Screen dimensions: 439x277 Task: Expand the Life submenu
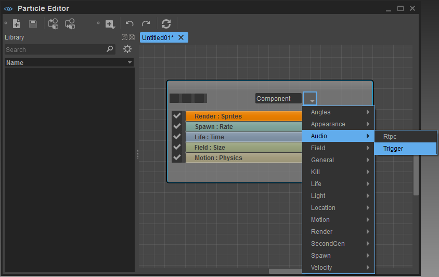pyautogui.click(x=338, y=184)
